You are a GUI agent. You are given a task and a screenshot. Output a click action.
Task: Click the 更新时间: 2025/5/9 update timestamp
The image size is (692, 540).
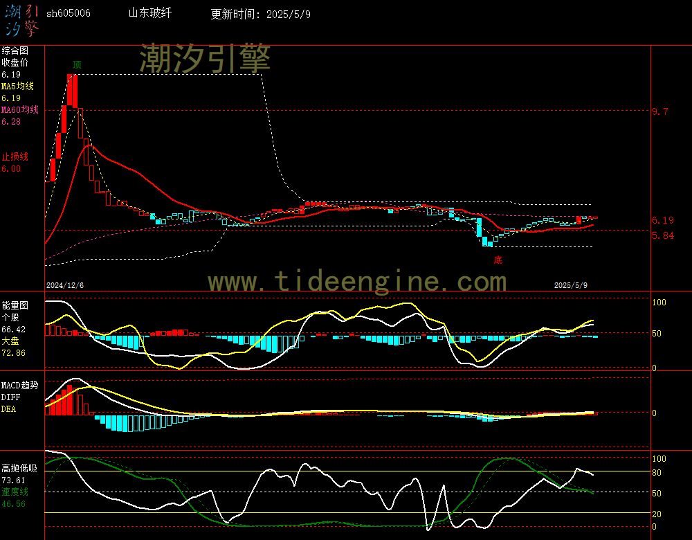260,14
